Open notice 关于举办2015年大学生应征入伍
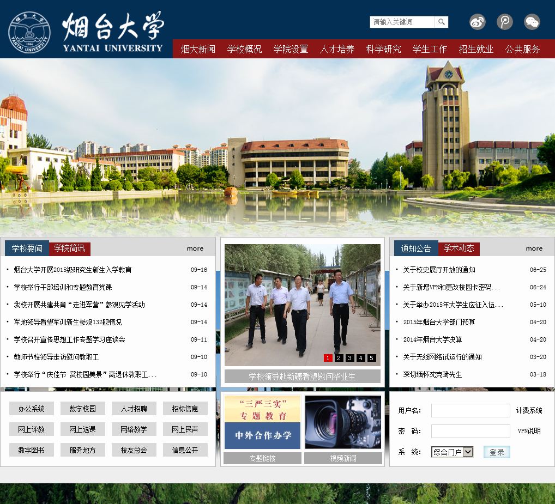 pyautogui.click(x=453, y=305)
